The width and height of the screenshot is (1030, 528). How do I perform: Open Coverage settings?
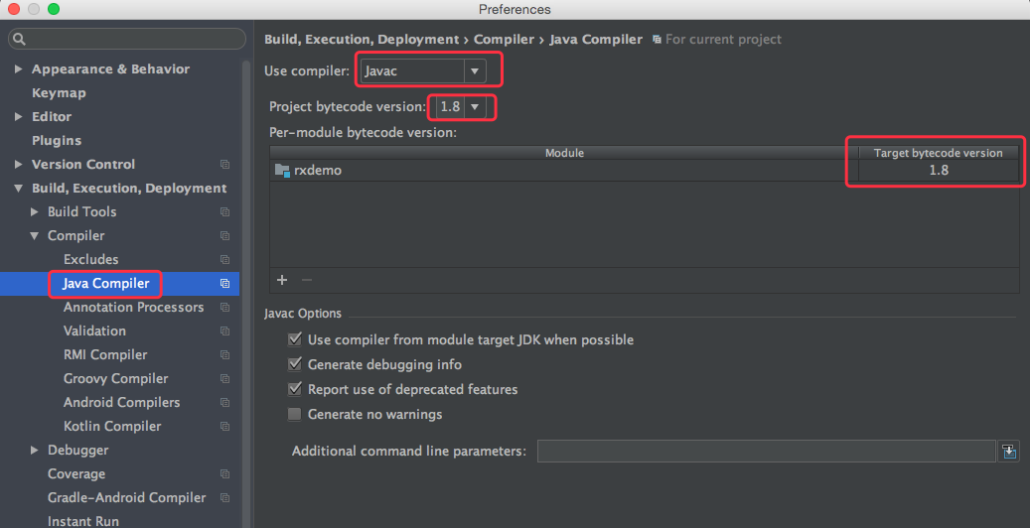pos(76,474)
